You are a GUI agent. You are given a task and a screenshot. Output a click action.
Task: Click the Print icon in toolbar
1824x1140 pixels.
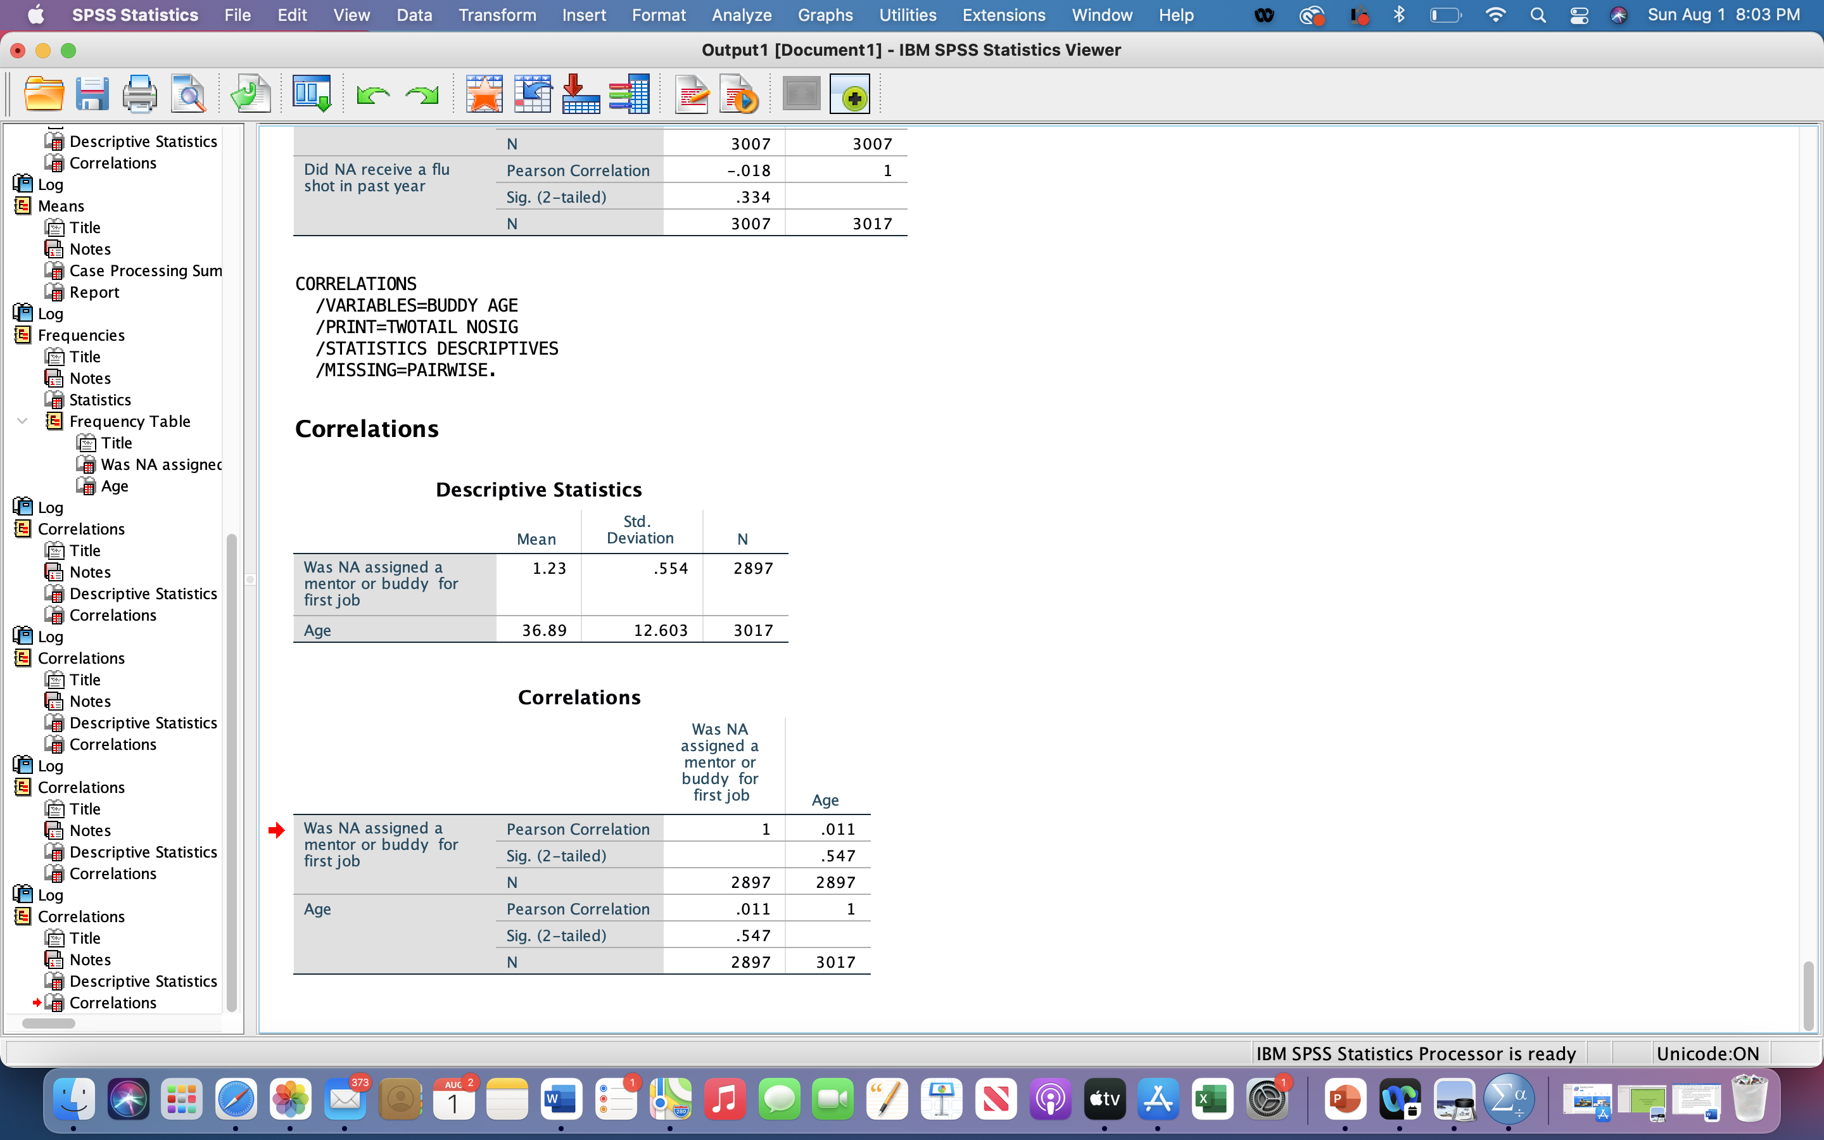139,95
